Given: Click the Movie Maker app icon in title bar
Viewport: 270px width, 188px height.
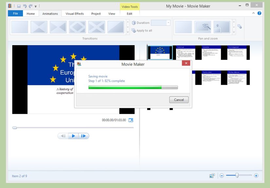Looking at the screenshot, I should [10, 6].
